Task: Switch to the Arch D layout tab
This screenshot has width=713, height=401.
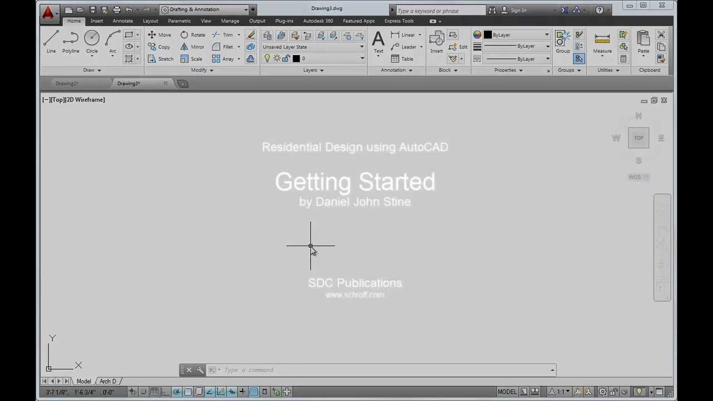Action: tap(108, 381)
